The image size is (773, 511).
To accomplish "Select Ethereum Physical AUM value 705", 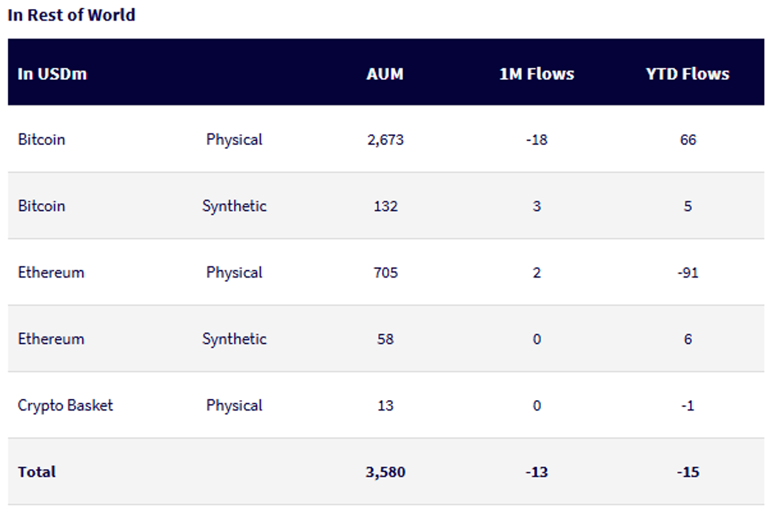I will (385, 273).
